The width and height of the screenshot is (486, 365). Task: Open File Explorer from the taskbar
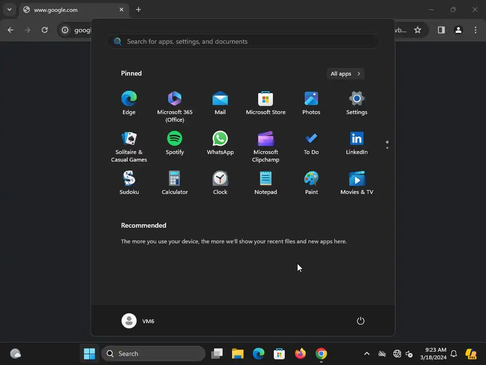pos(238,354)
